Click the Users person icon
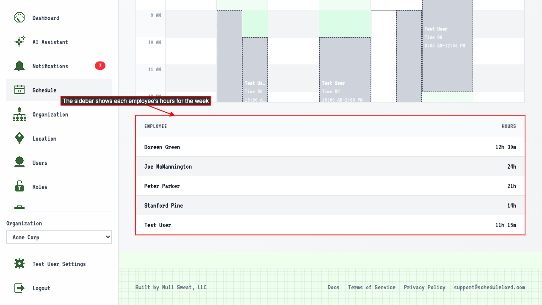 coord(19,163)
